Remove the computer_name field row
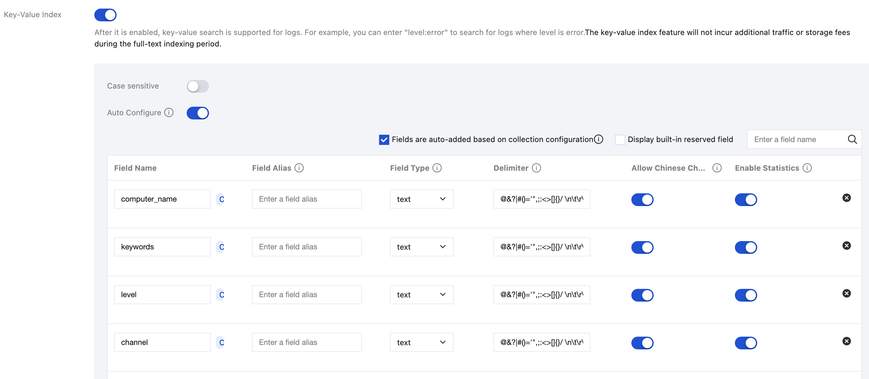869x379 pixels. pos(846,198)
